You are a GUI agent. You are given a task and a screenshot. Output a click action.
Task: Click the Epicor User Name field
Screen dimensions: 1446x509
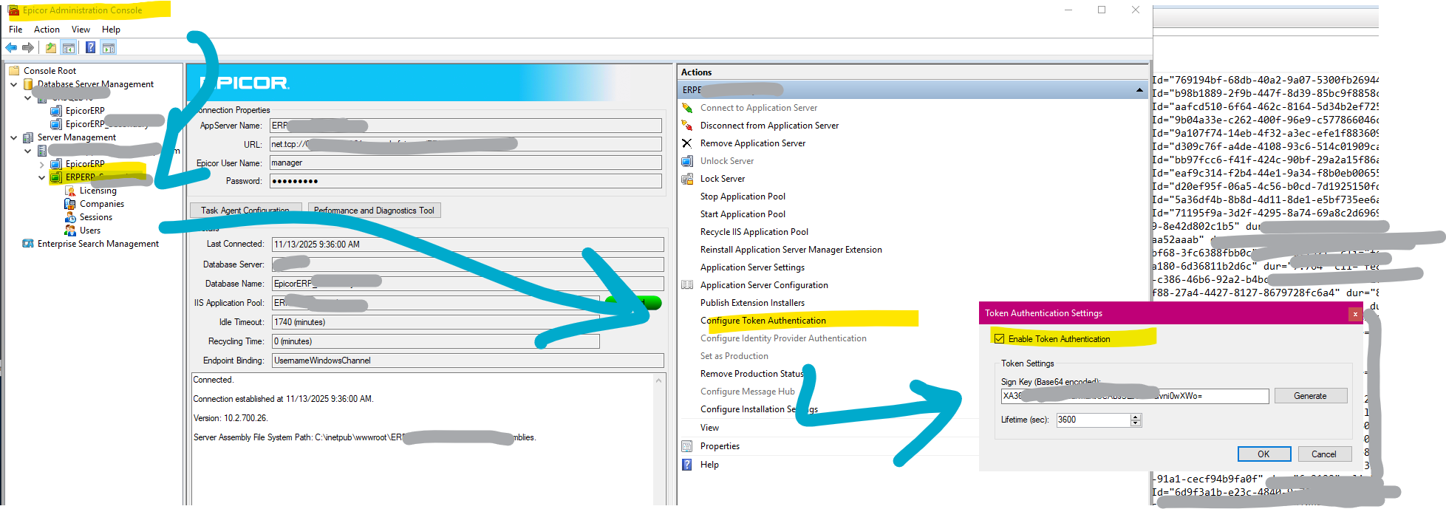[465, 163]
